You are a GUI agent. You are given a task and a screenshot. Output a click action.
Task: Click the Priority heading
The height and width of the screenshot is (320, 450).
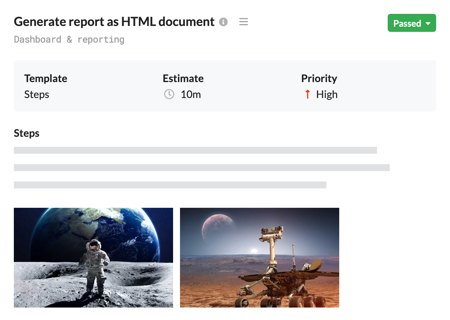[x=319, y=79]
